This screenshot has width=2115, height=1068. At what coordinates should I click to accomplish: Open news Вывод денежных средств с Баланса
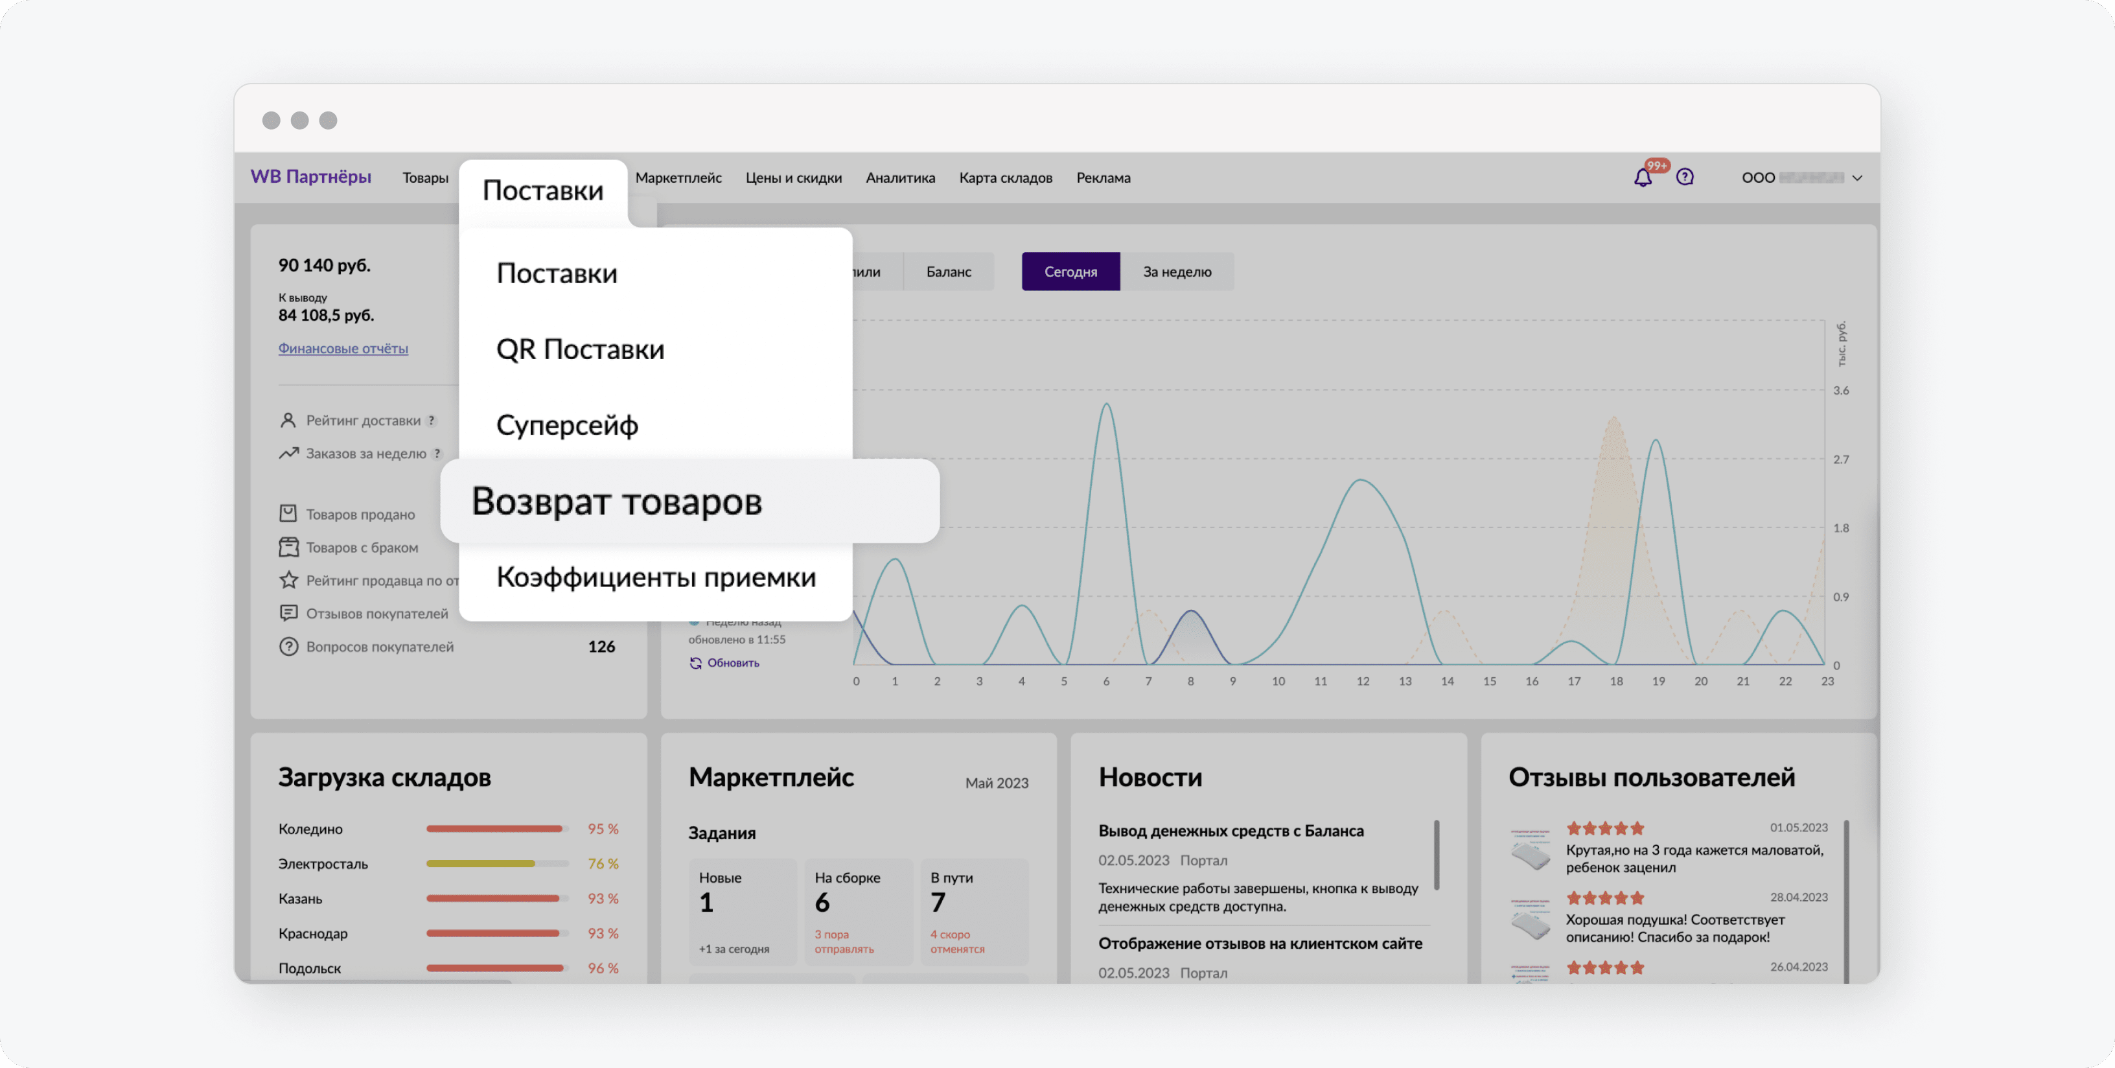tap(1231, 831)
